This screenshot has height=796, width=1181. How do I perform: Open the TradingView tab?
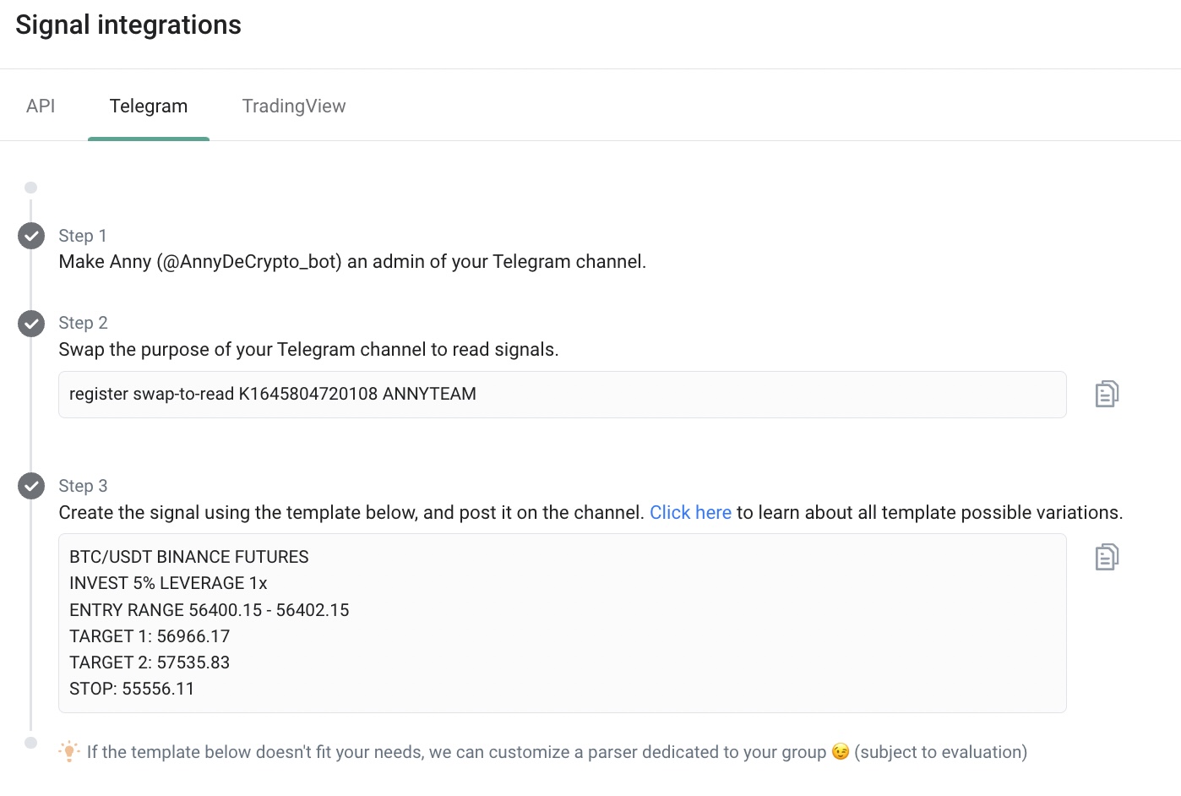coord(294,106)
